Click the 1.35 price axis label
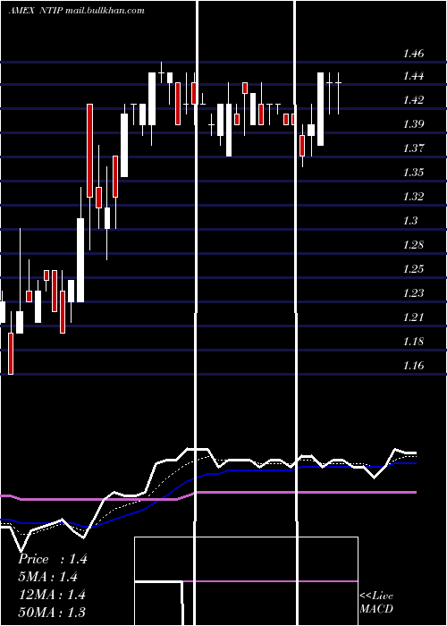This screenshot has width=447, height=626. point(413,173)
